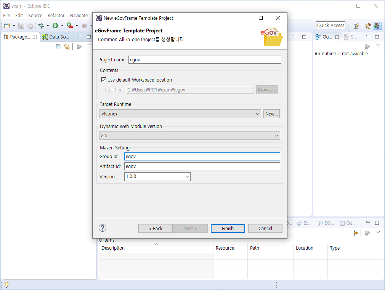Screen dimensions: 385x290
Task: Switch to the Query result Qu... tab
Action: (348, 223)
